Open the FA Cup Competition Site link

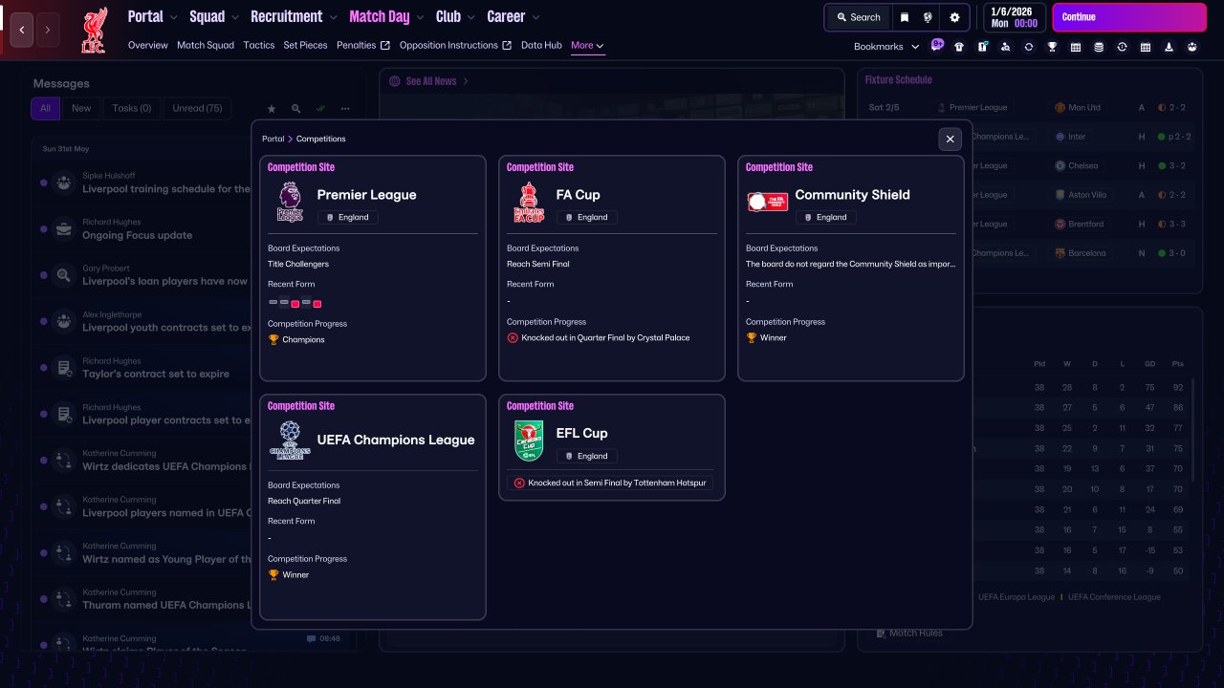[x=539, y=167]
